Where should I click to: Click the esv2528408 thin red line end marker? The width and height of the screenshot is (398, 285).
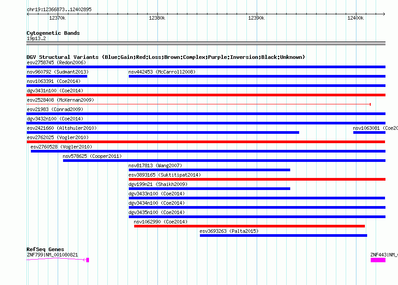click(370, 104)
